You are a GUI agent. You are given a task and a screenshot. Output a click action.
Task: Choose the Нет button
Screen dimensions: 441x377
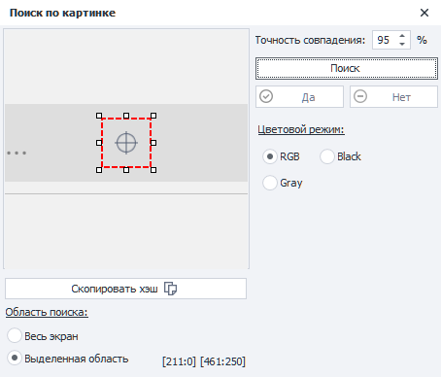point(393,96)
